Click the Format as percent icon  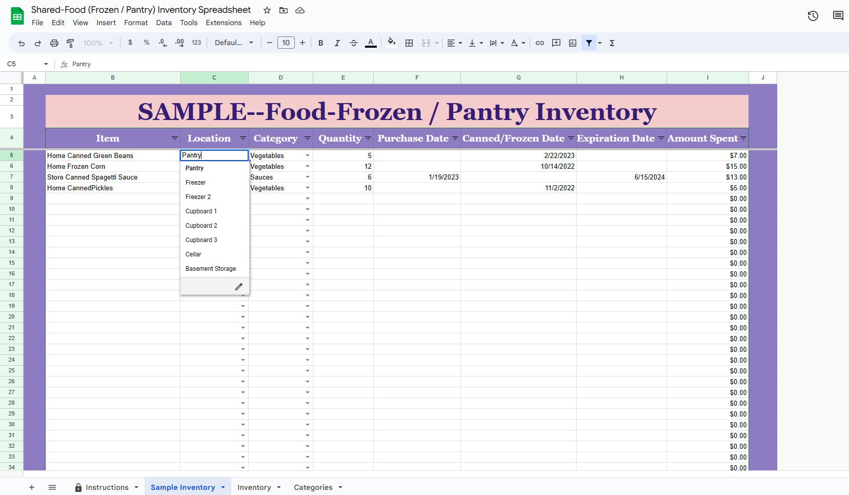pyautogui.click(x=147, y=43)
